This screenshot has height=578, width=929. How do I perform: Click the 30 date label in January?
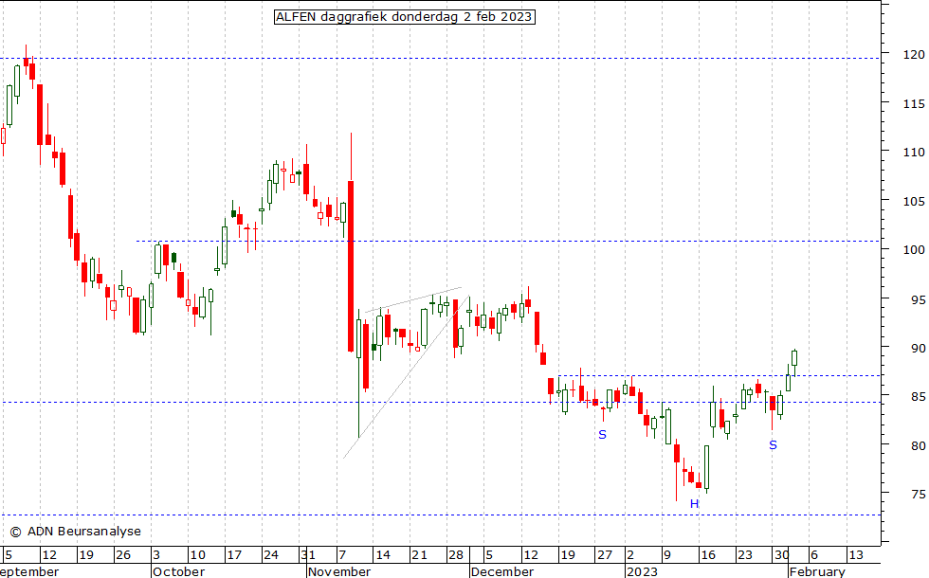(x=781, y=555)
